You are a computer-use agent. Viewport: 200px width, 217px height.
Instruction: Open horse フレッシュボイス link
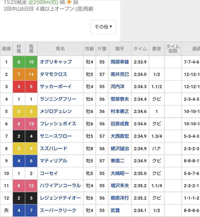click(58, 124)
